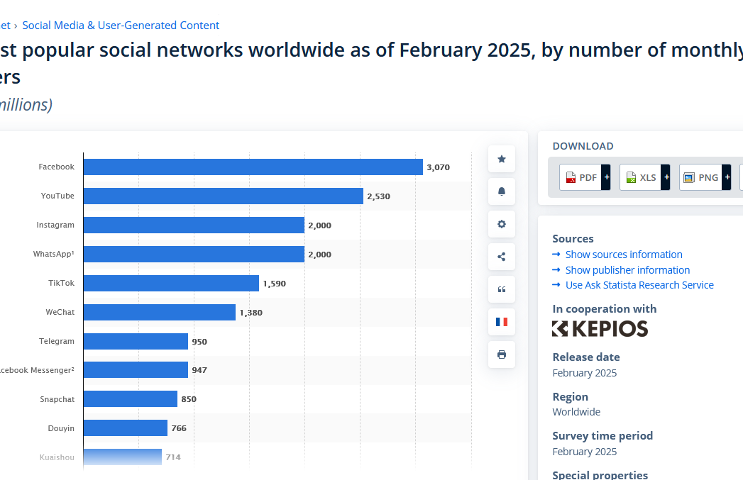
Task: Click the WhatsApp bar in chart
Action: (194, 255)
